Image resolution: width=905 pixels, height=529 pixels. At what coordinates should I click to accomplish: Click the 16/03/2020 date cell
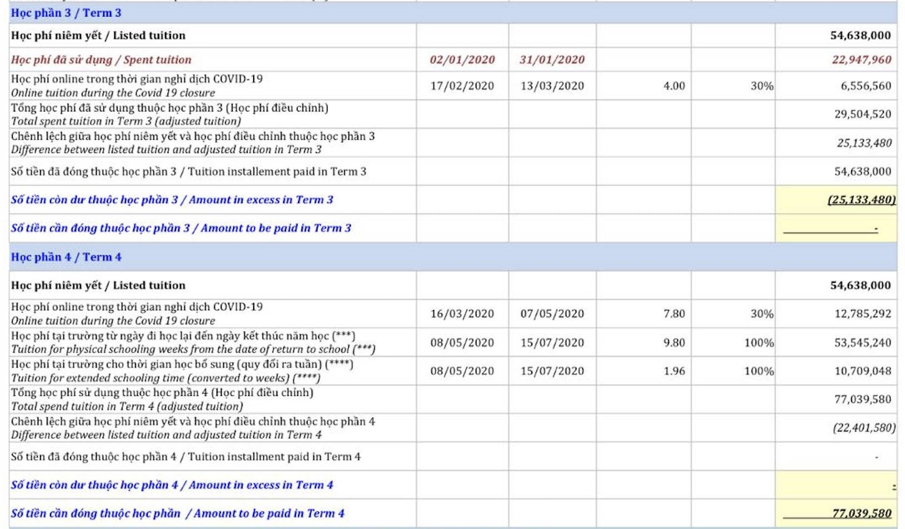(462, 314)
